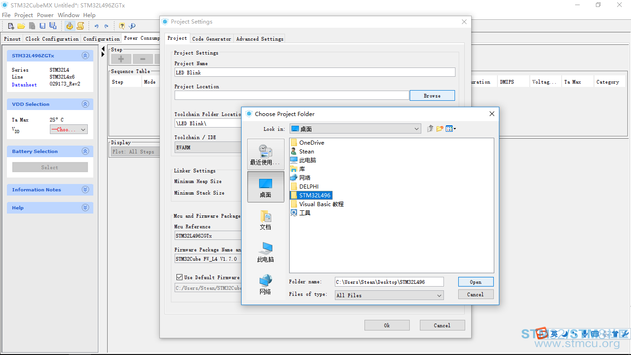Viewport: 631px width, 355px height.
Task: Click the Project Name input field
Action: point(315,73)
